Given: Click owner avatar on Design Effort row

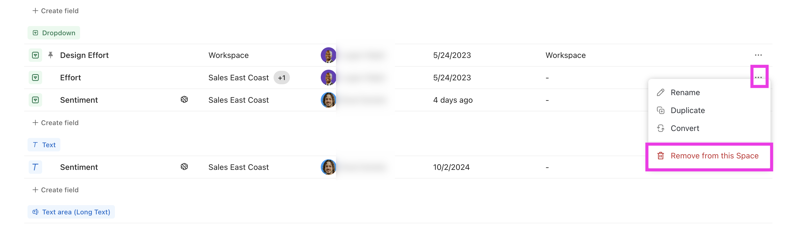Looking at the screenshot, I should coord(328,55).
